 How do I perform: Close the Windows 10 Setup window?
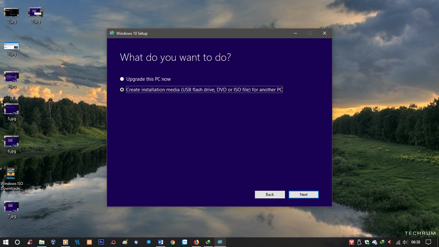pos(325,33)
